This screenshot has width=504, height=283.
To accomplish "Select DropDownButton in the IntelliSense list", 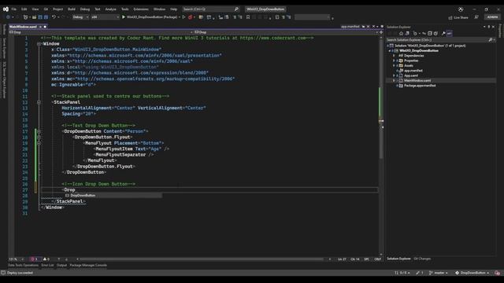I will 113,196.
